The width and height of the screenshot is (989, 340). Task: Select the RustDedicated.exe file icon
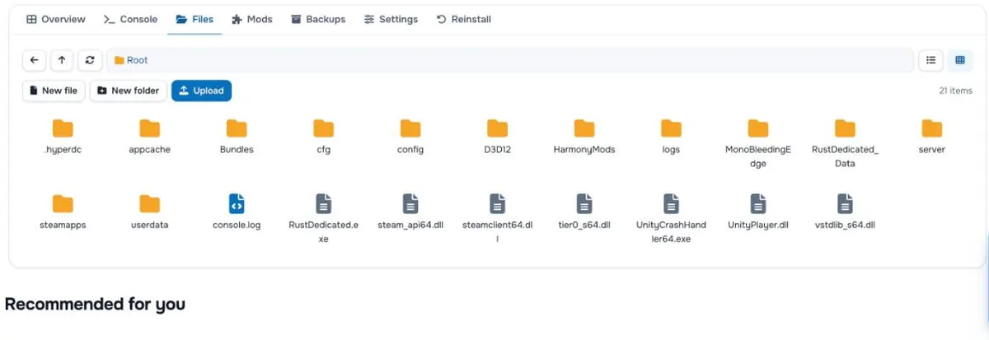(324, 203)
